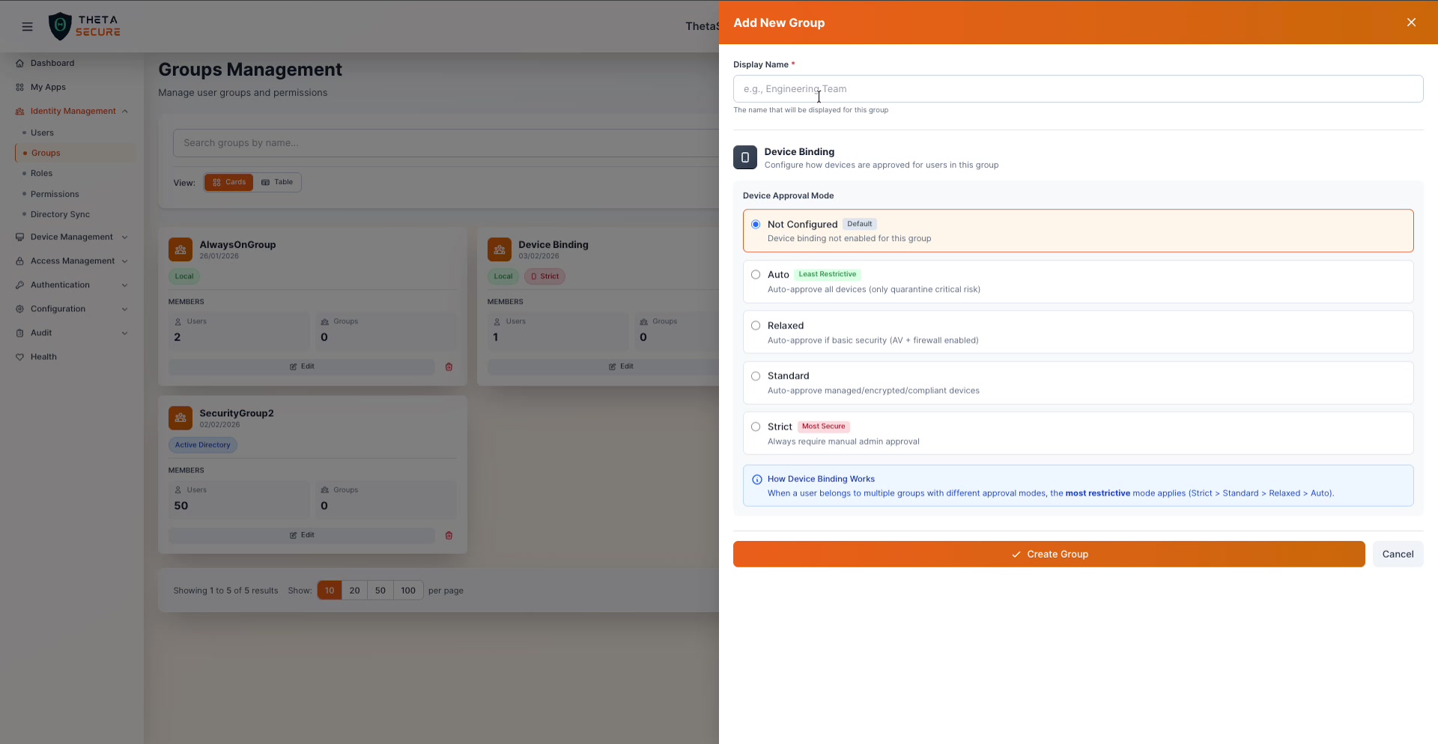Click the AlwaysOnGroup card group icon

pyautogui.click(x=180, y=249)
